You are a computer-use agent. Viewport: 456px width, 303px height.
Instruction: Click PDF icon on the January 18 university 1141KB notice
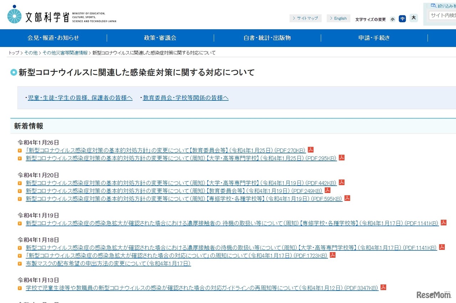[x=442, y=247]
